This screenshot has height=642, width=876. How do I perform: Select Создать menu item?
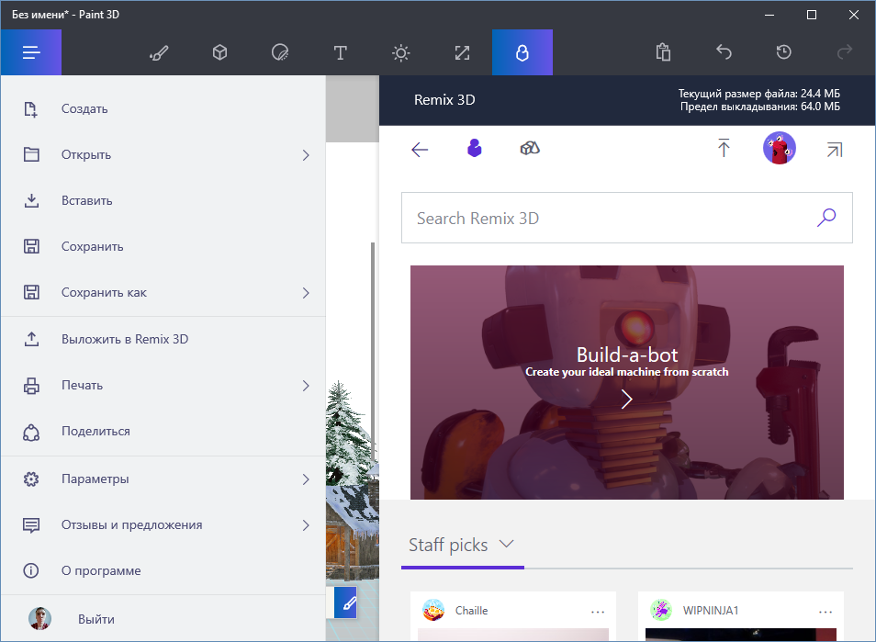click(x=163, y=109)
